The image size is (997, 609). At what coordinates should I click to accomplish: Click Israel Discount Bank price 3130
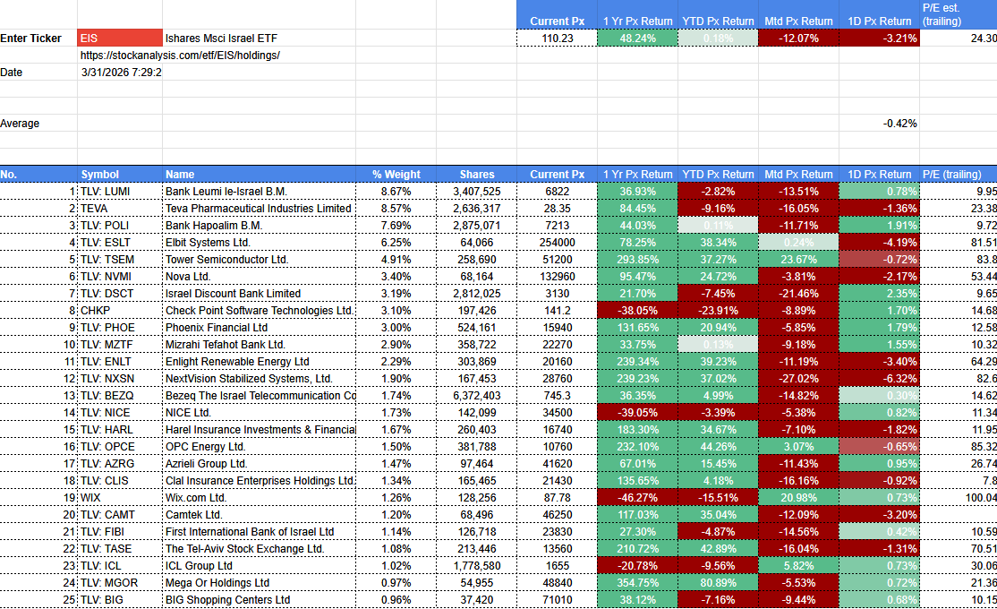point(557,294)
